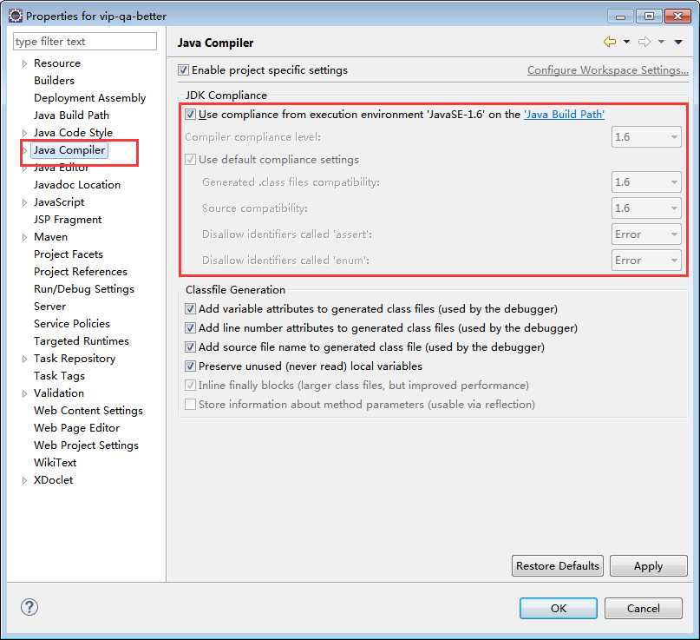Select Deployment Assembly page

click(89, 98)
